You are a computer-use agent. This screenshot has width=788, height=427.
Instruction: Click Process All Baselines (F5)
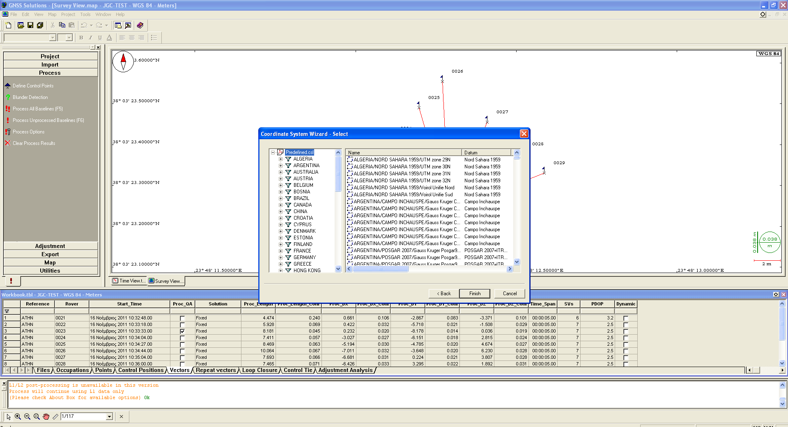pyautogui.click(x=37, y=109)
